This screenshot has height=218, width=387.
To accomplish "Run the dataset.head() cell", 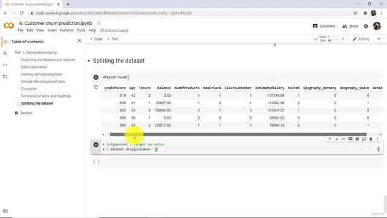I will pyautogui.click(x=96, y=77).
